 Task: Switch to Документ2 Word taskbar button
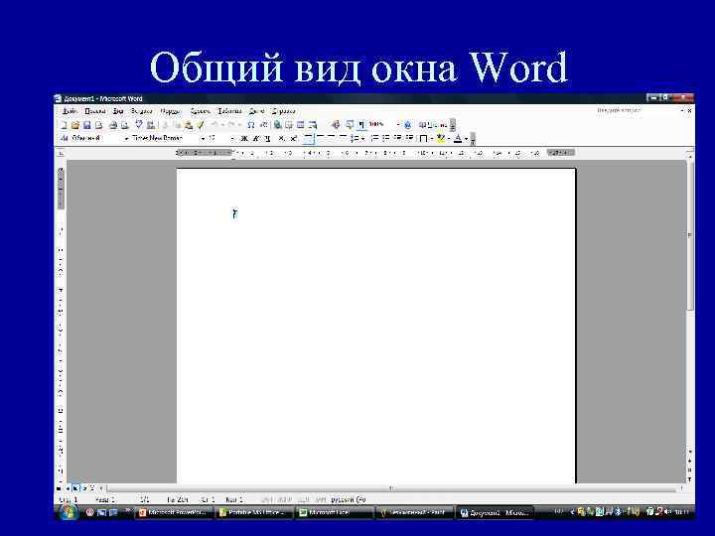tap(495, 512)
